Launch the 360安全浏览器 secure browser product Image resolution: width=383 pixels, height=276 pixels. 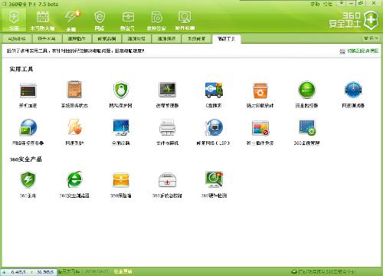(x=74, y=185)
